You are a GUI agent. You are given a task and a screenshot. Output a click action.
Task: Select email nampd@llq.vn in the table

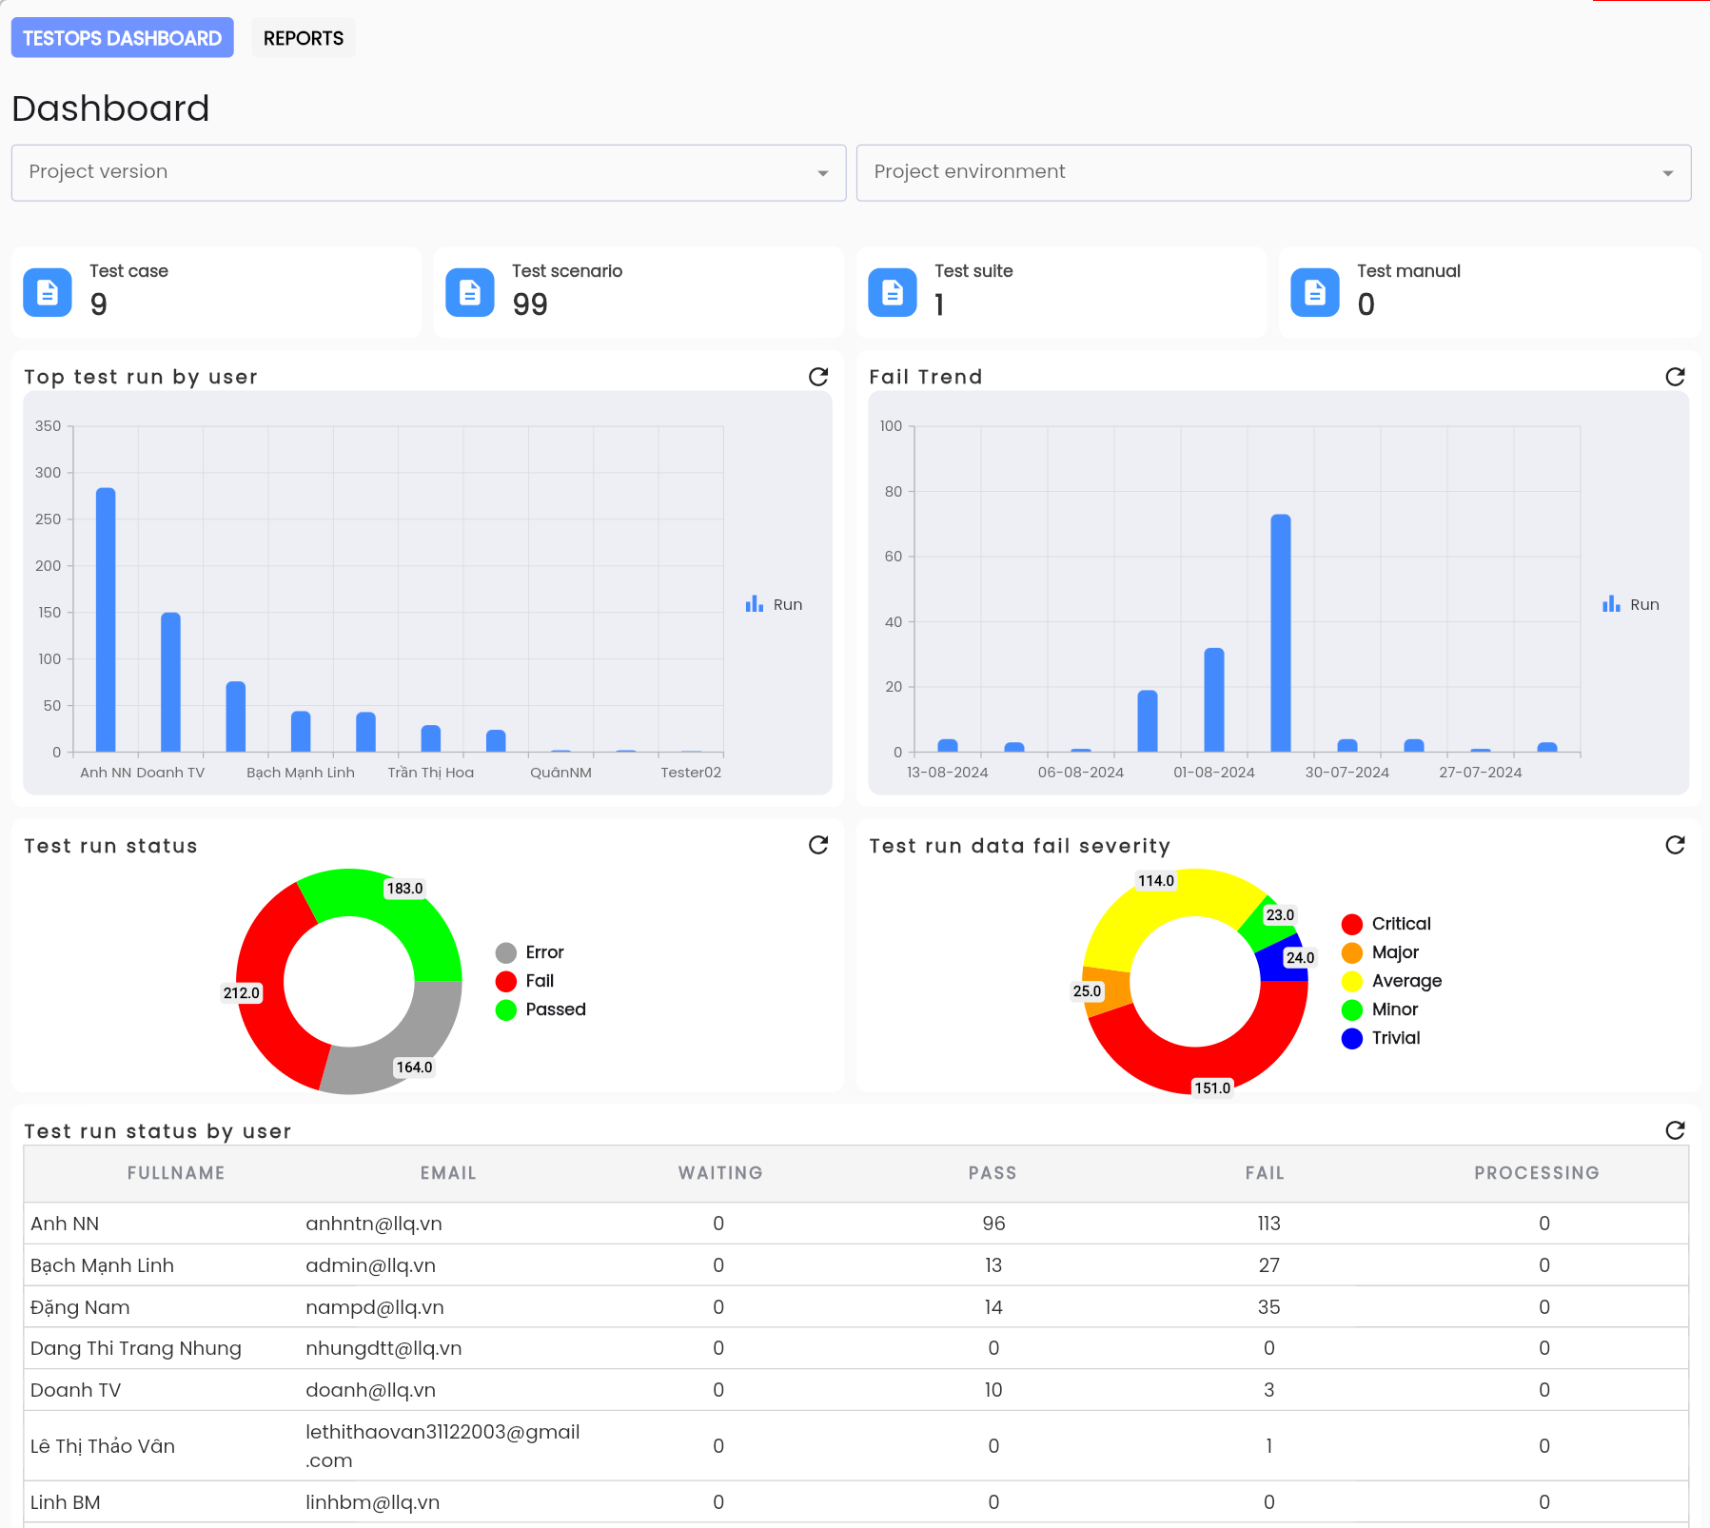pos(375,1307)
